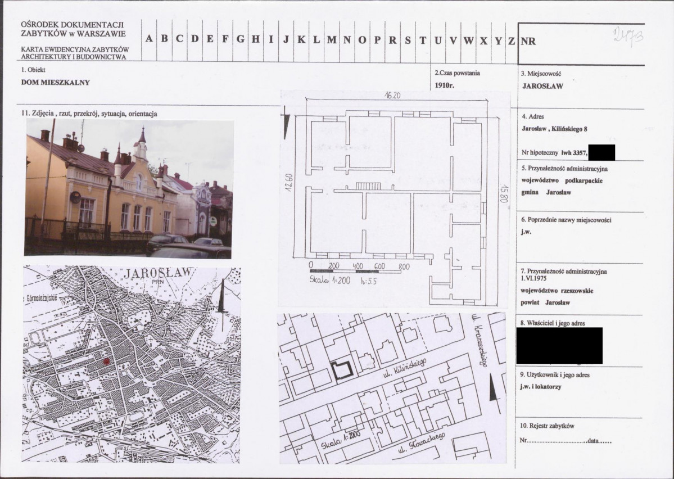Mark the letter K box in header
The image size is (674, 479).
(301, 39)
